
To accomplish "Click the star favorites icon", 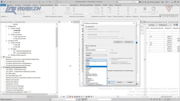I will click(x=145, y=2).
